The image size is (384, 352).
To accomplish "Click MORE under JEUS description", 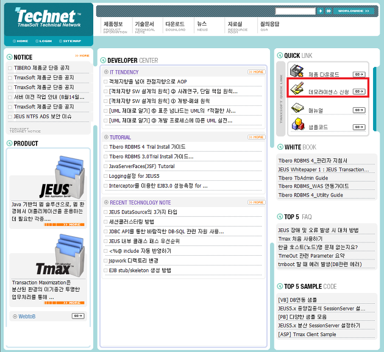I will coord(64,225).
